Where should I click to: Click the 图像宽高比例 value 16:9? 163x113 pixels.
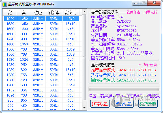(121, 58)
